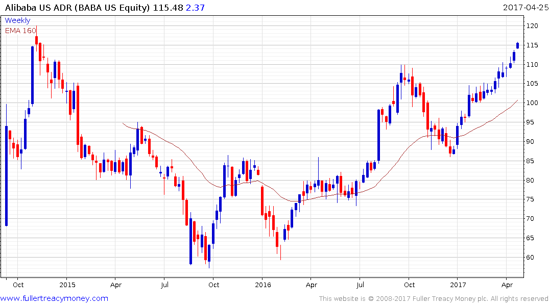Click the last price value 115.48
The image size is (549, 306).
168,8
